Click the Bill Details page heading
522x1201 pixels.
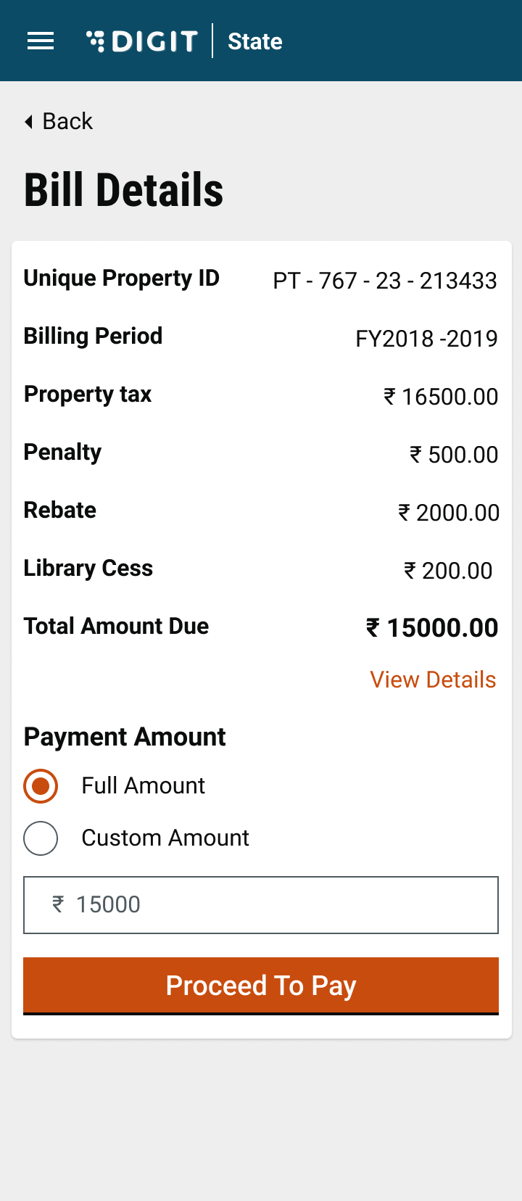tap(124, 190)
